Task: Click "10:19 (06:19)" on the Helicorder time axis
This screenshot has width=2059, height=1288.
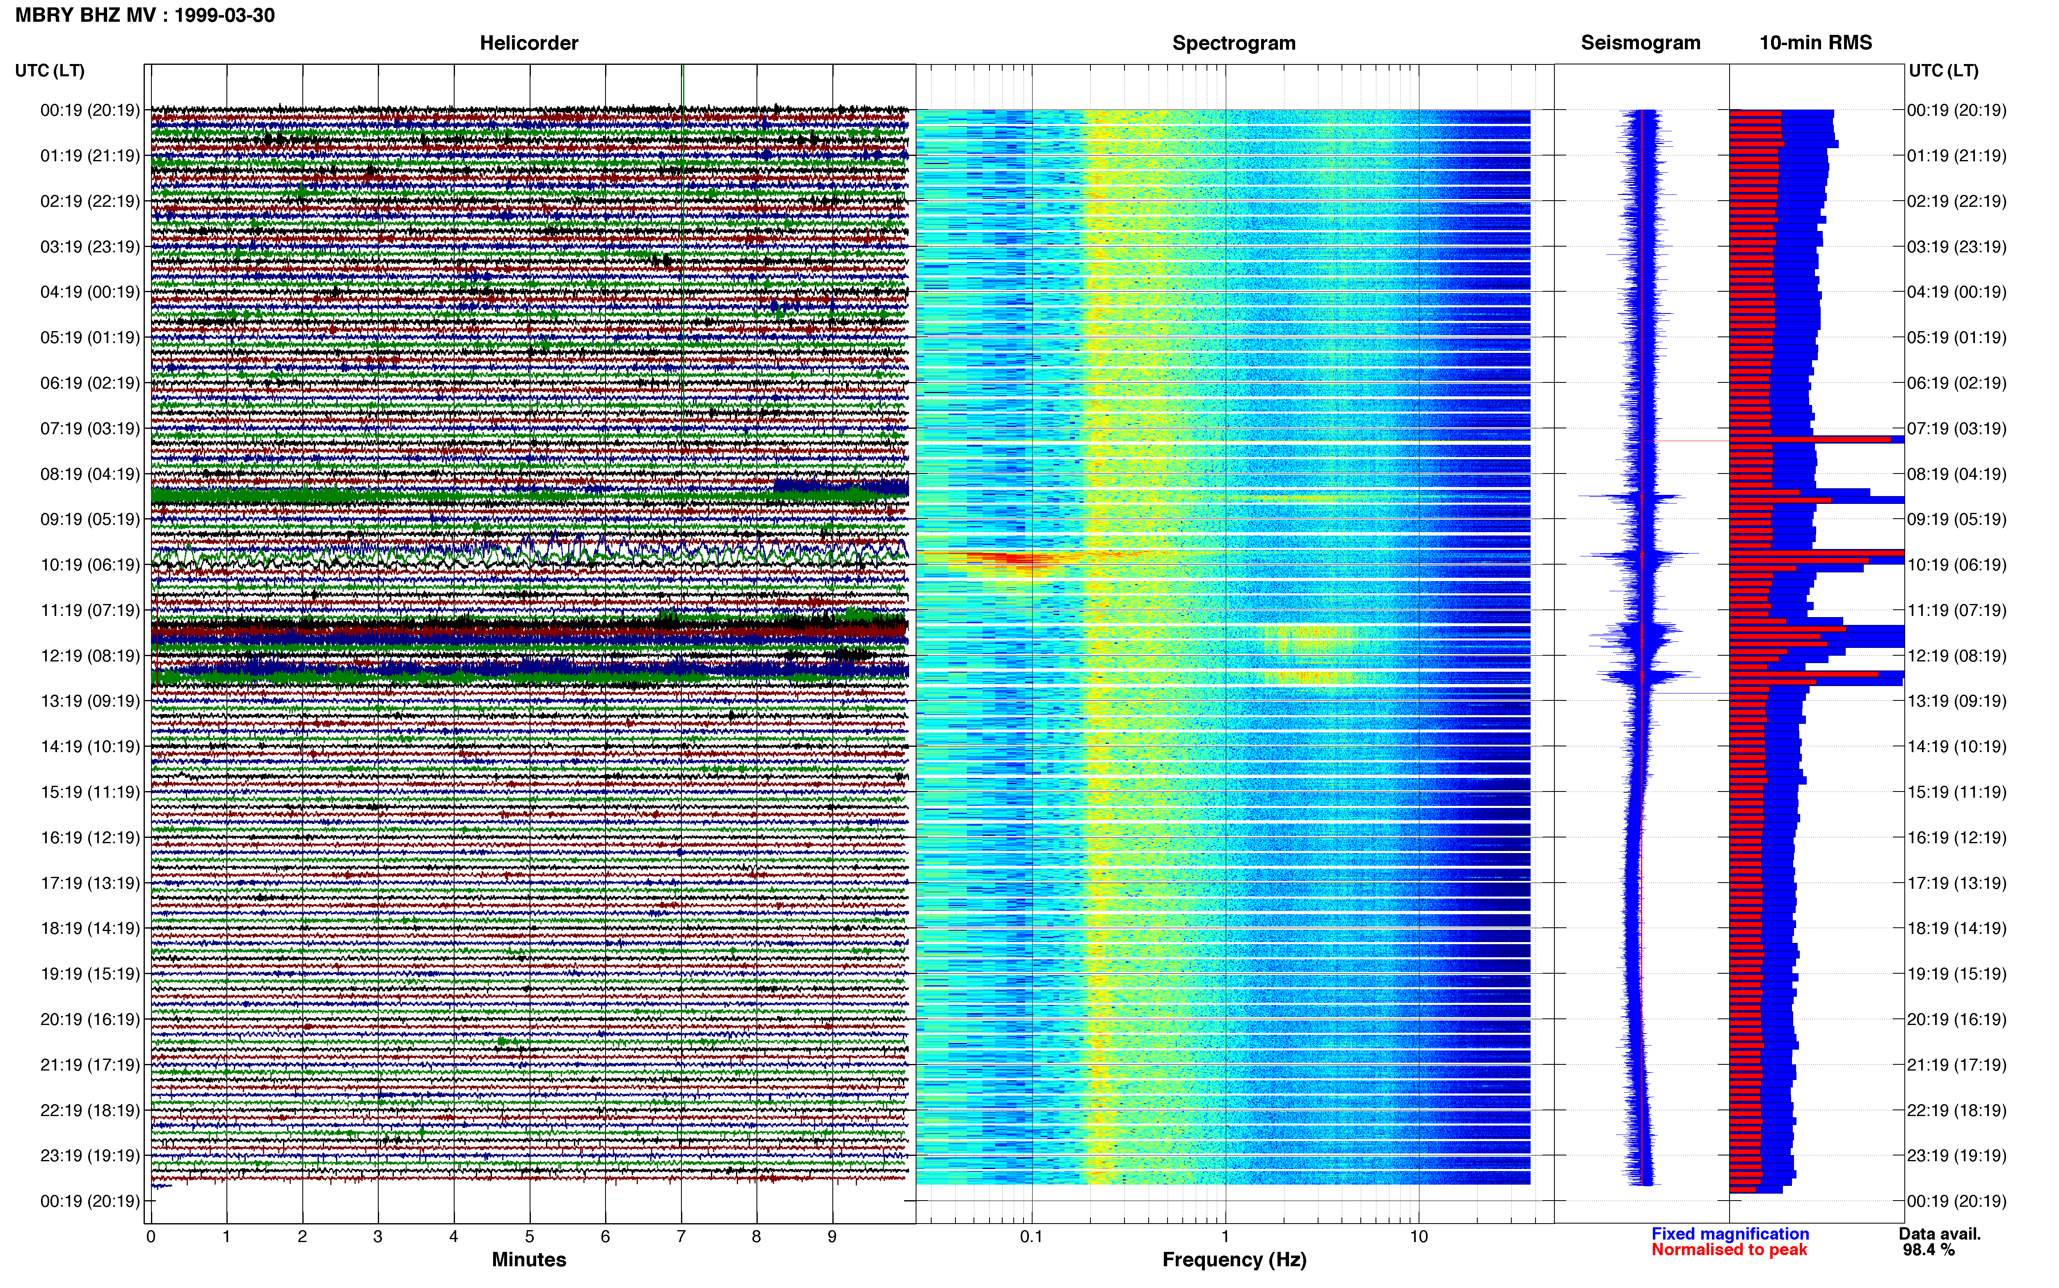Action: 89,565
